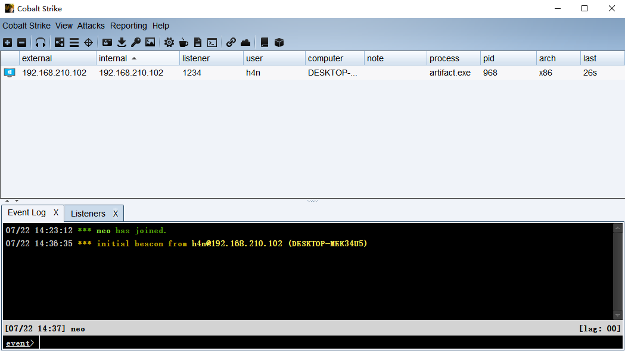Minimize the Cobalt Strike window
Screen dimensions: 625x351
point(558,8)
